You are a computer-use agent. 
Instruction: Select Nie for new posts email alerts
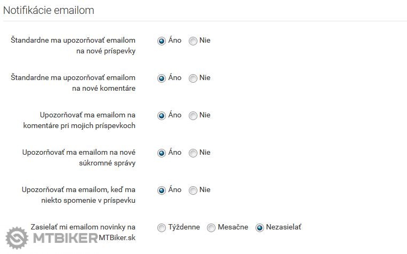193,41
